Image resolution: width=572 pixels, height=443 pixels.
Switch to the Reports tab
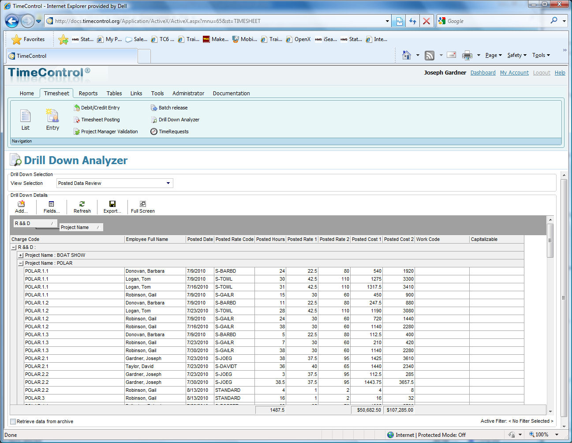[88, 94]
